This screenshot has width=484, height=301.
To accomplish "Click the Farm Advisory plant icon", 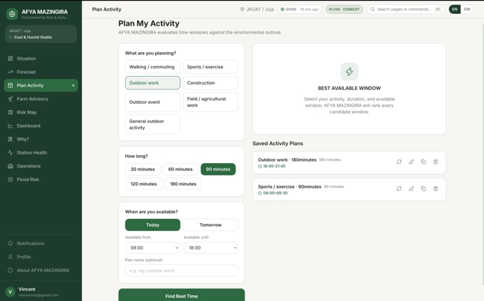I will 10,99.
